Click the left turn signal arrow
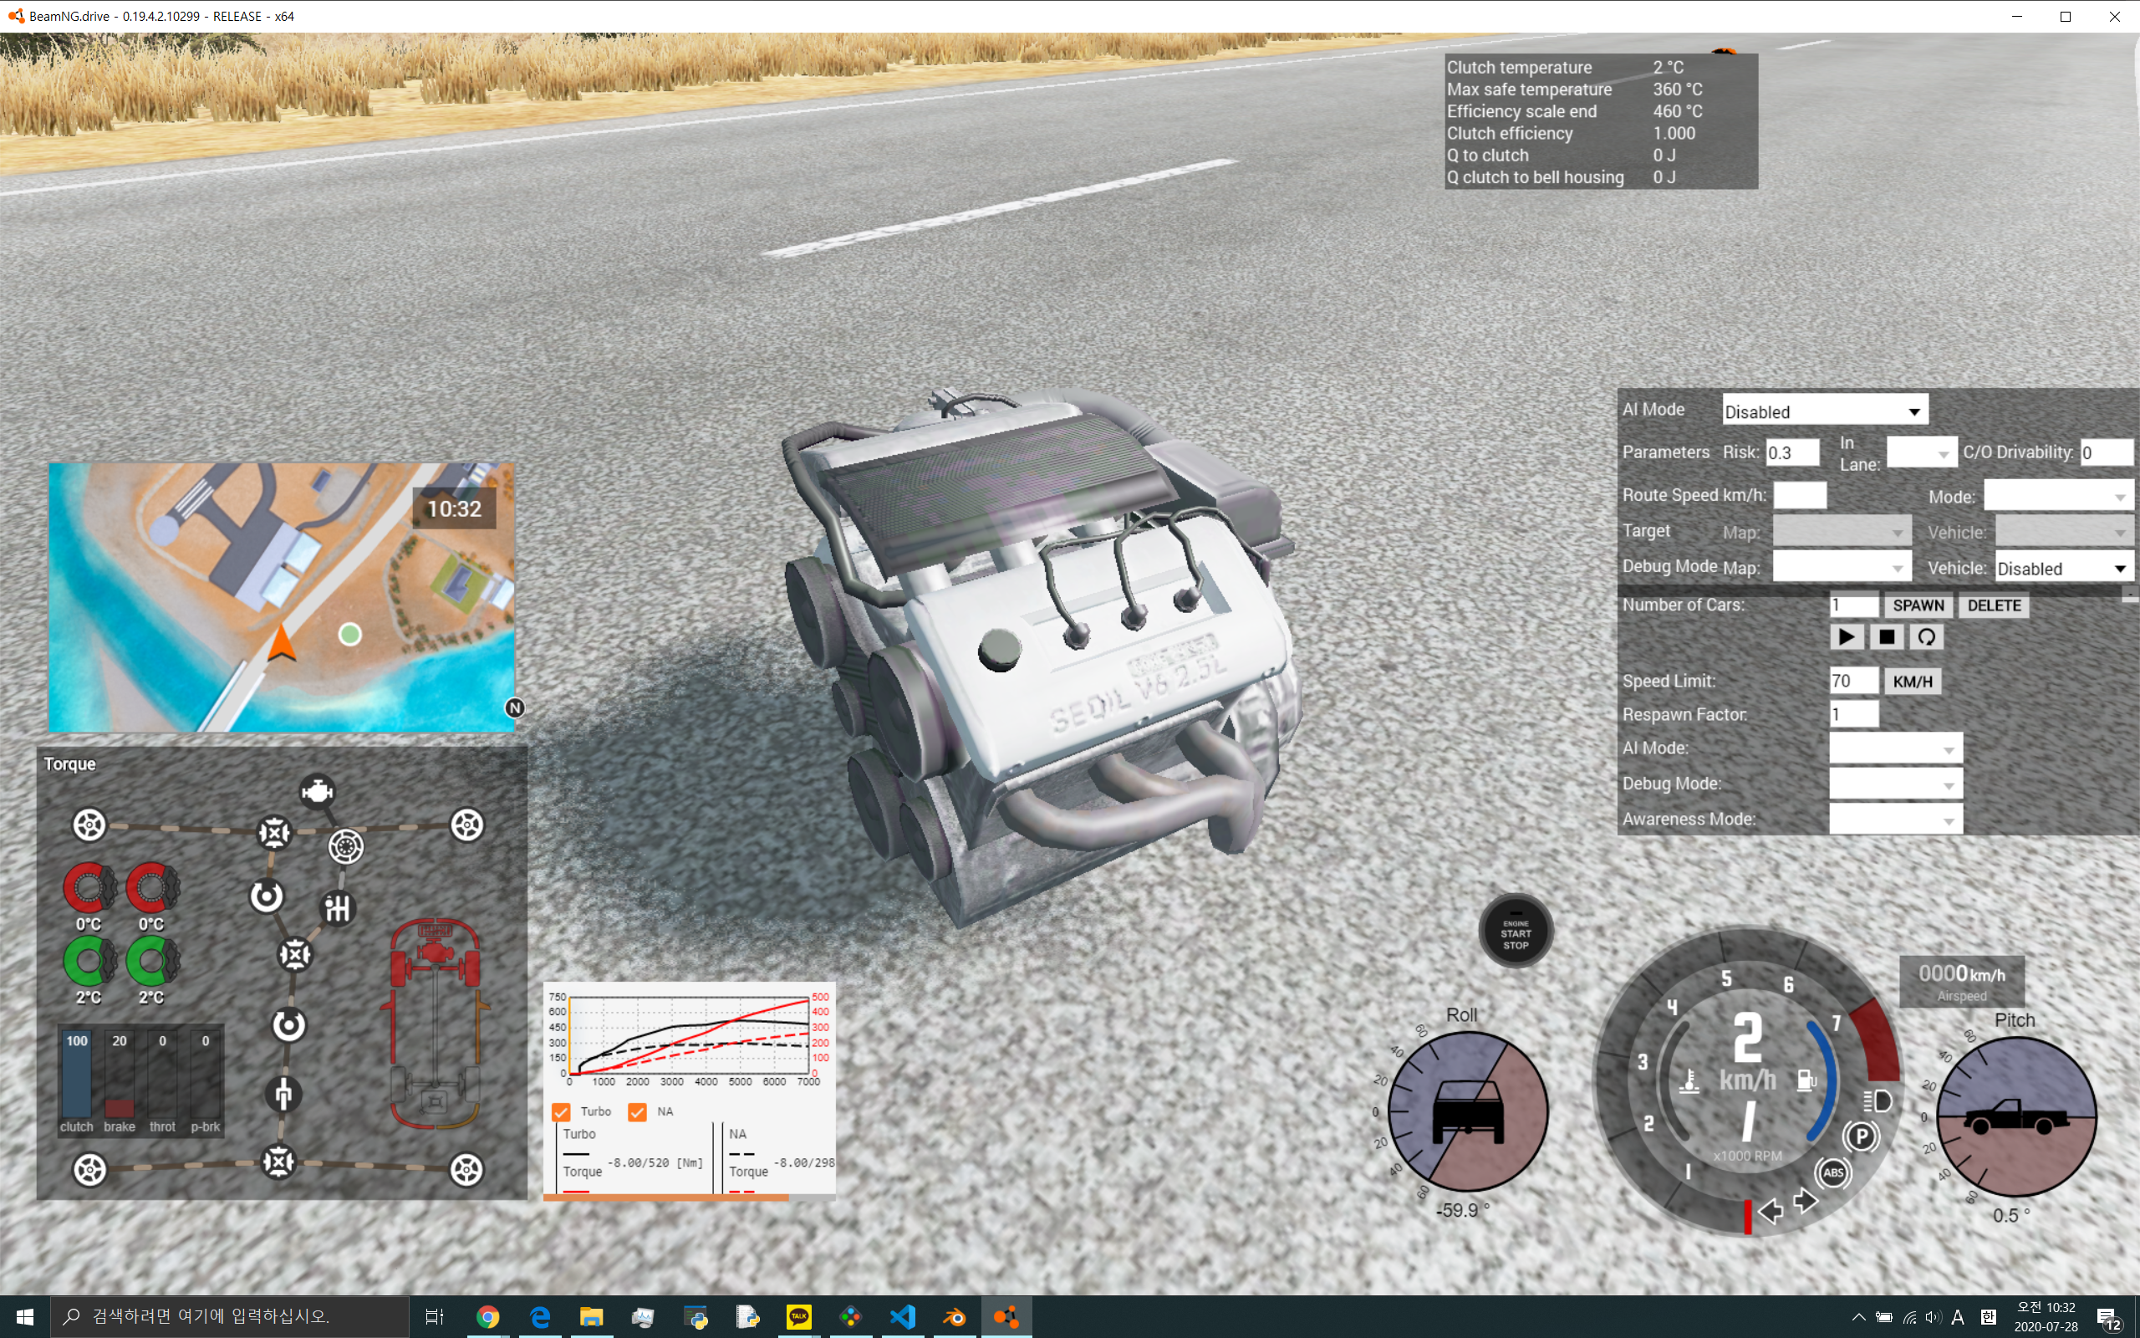This screenshot has width=2140, height=1338. pyautogui.click(x=1771, y=1210)
